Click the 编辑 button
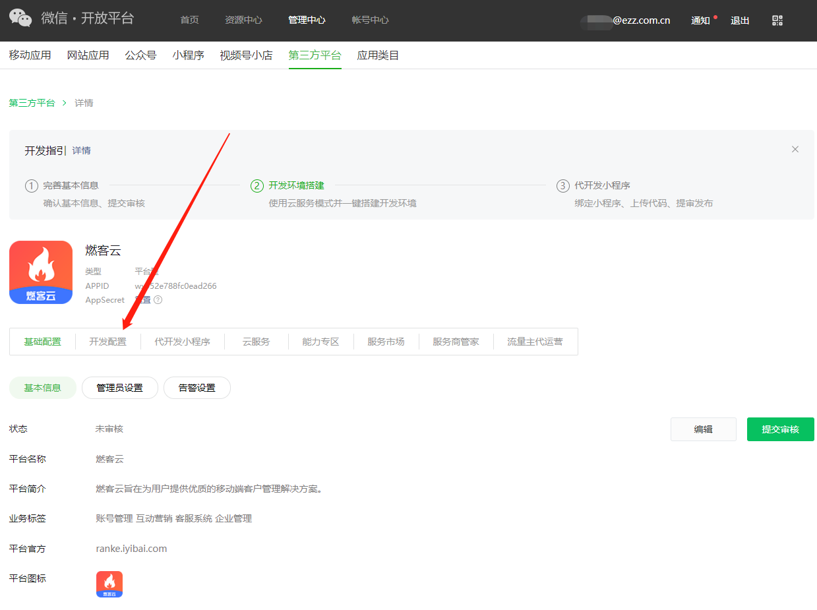 click(x=704, y=429)
